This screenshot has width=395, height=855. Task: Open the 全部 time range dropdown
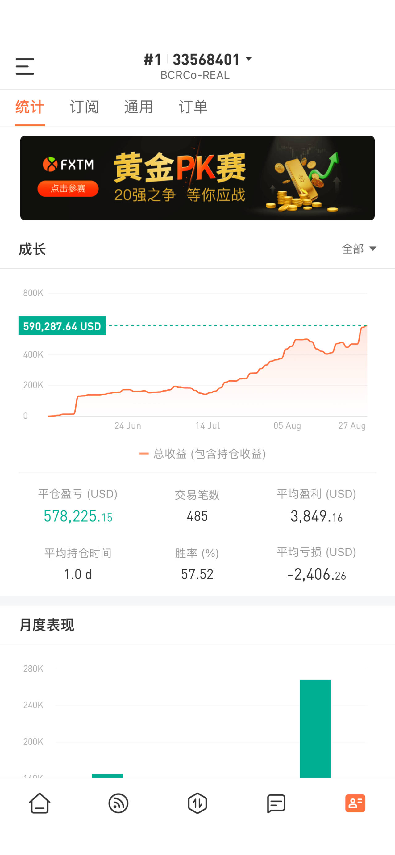359,249
